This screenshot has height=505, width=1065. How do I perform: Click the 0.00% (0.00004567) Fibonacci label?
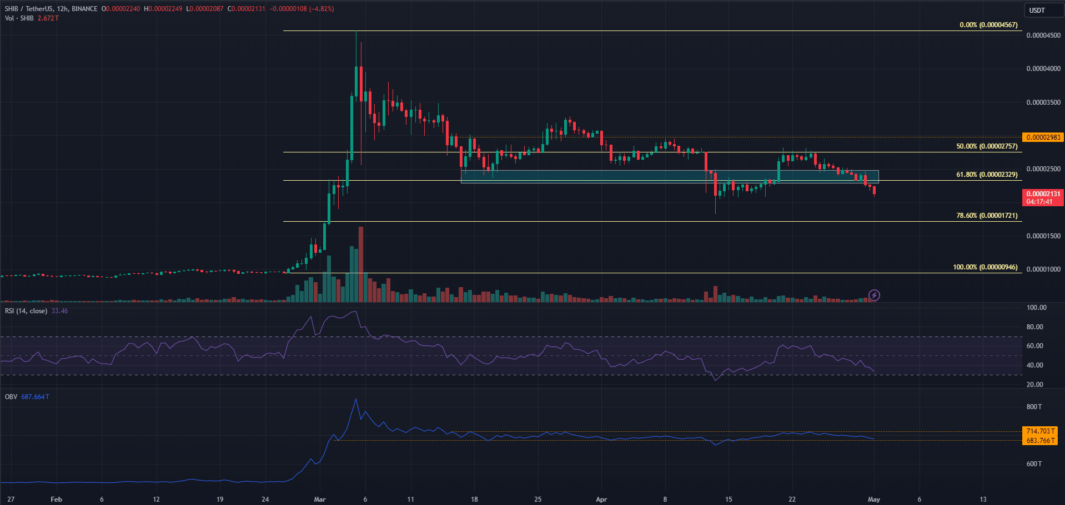[988, 25]
